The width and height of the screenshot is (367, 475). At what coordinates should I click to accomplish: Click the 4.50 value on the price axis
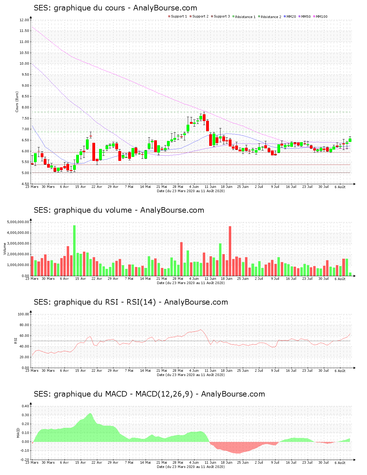click(x=25, y=184)
